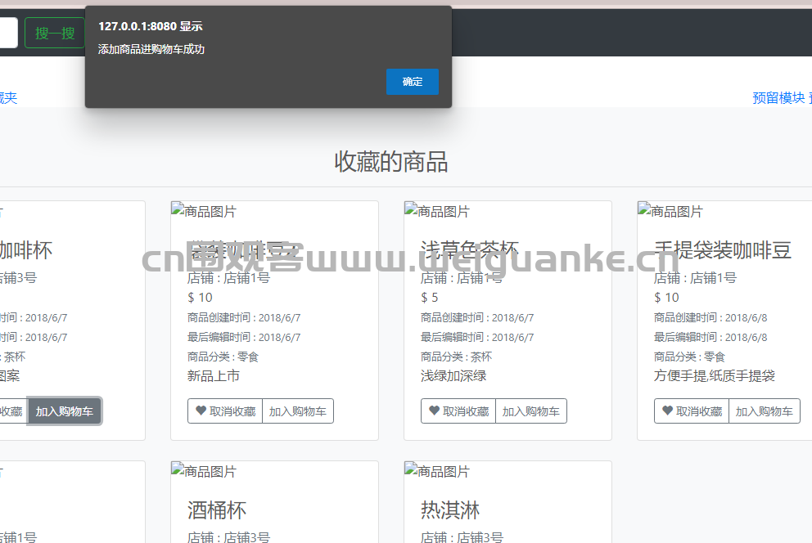Viewport: 812px width, 543px height.
Task: Unfavorite 浅草色茶杯 with 取消收藏
Action: (x=458, y=411)
